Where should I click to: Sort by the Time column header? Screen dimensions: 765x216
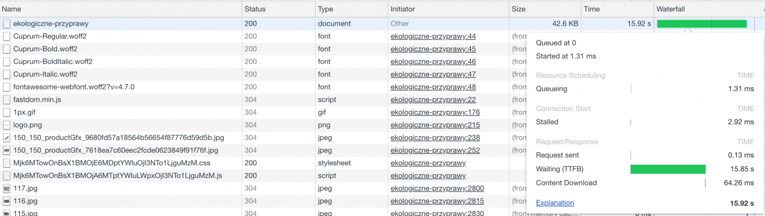[617, 9]
